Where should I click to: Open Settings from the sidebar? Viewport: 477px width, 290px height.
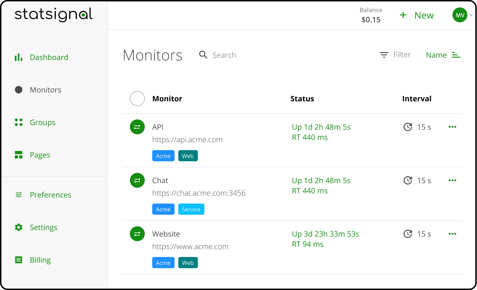click(x=43, y=227)
